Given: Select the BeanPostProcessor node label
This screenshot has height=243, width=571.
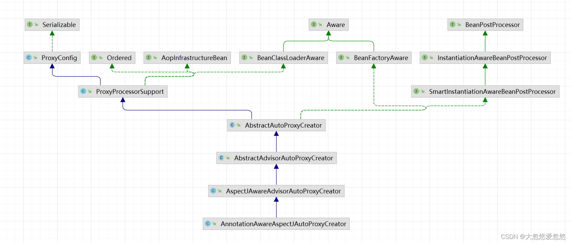Looking at the screenshot, I should coord(492,25).
